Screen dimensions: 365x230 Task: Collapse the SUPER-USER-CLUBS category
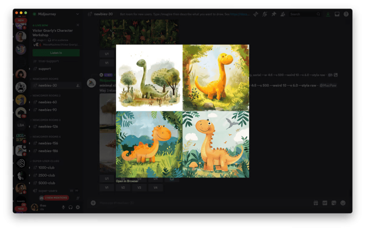click(x=45, y=161)
